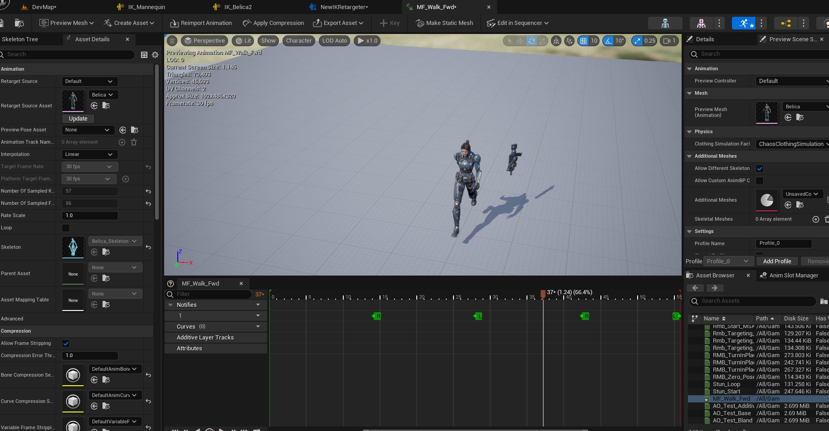Switch to the IK_Belica2 tab
829x431 pixels.
pos(238,7)
